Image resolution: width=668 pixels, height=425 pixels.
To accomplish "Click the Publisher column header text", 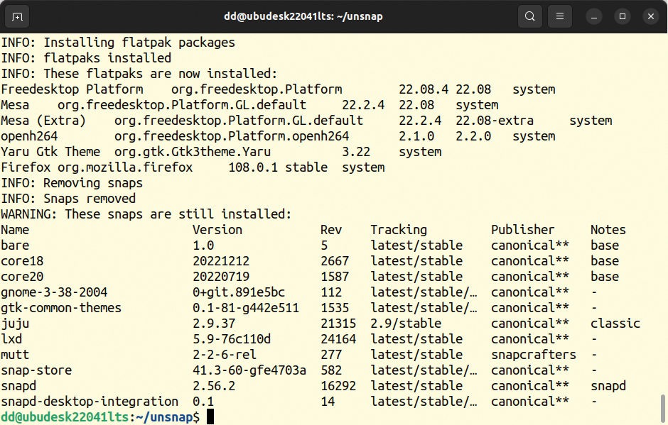I will (523, 230).
